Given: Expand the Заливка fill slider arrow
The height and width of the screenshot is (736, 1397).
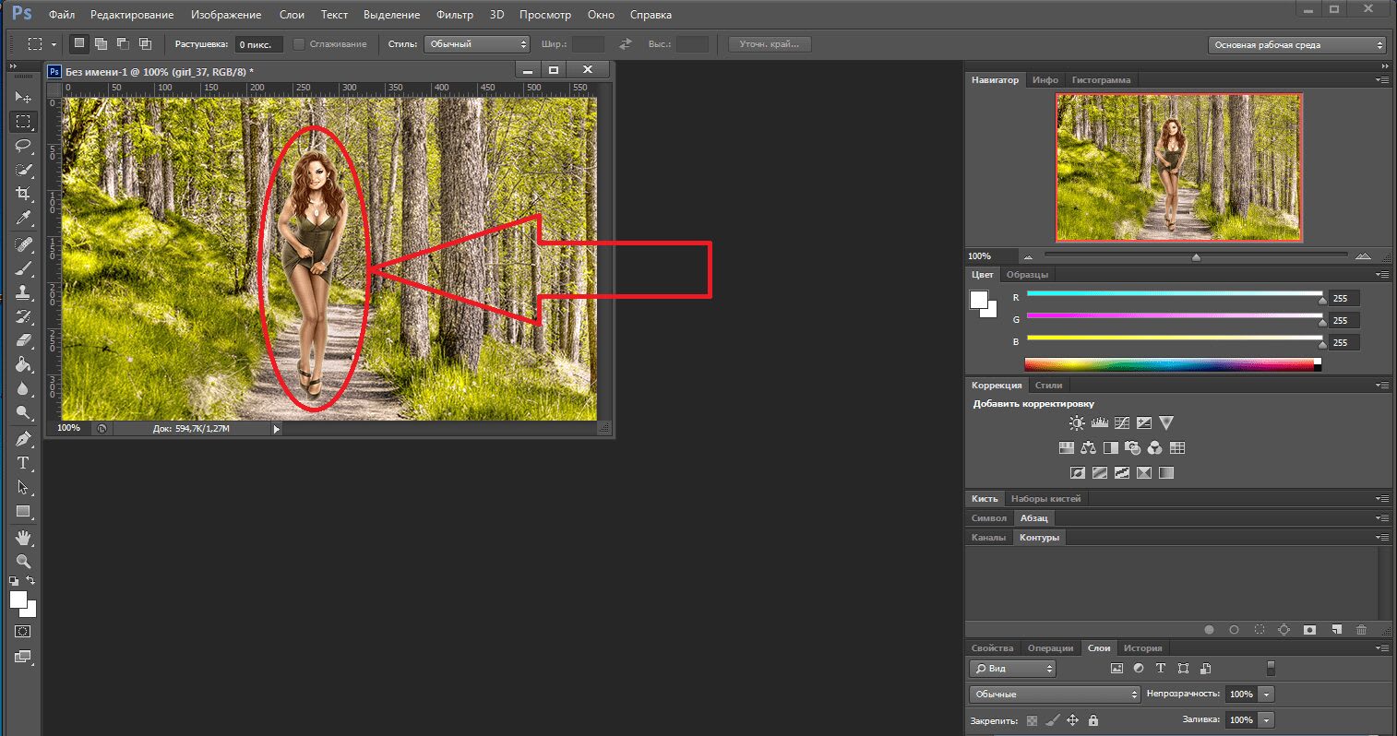Looking at the screenshot, I should (1268, 720).
